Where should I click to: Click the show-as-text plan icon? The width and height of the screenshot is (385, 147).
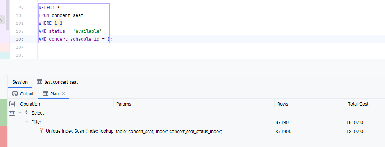[x=12, y=104]
